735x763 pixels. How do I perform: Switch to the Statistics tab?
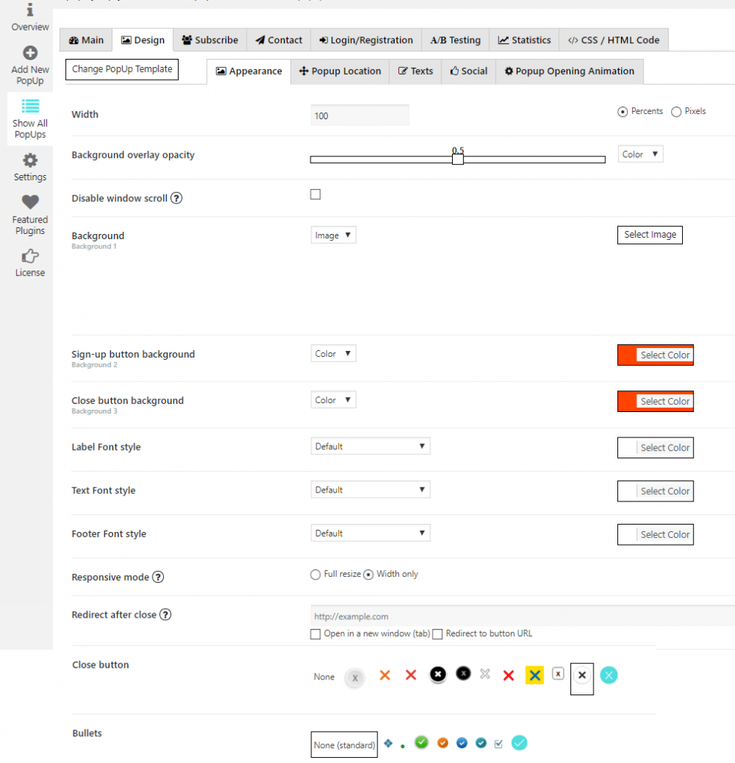(x=525, y=40)
